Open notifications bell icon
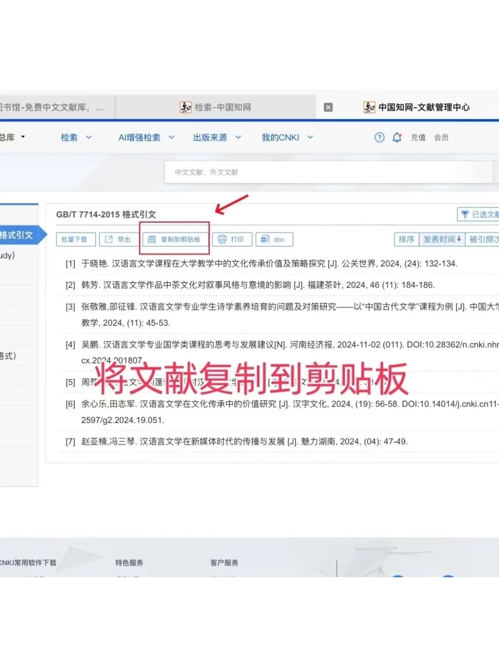499x666 pixels. click(397, 137)
